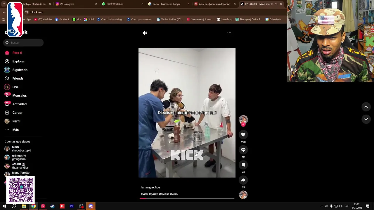Image resolution: width=374 pixels, height=210 pixels.
Task: Open the video's three-dot options menu
Action: (229, 33)
